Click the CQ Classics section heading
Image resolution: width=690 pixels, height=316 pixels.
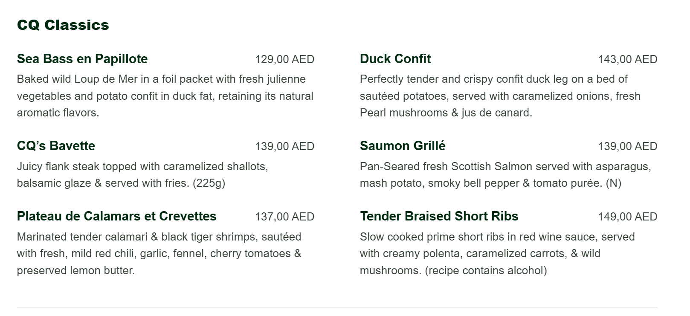pos(63,25)
